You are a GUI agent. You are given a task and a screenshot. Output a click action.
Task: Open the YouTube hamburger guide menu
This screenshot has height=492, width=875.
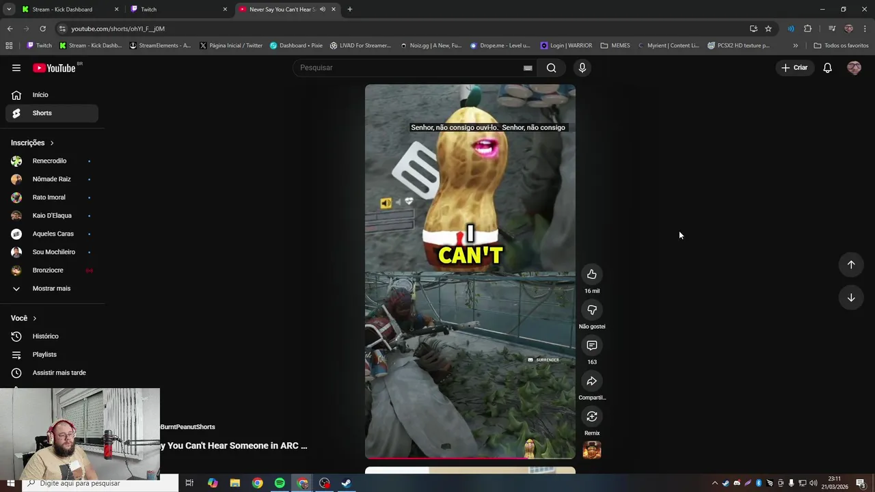(16, 68)
